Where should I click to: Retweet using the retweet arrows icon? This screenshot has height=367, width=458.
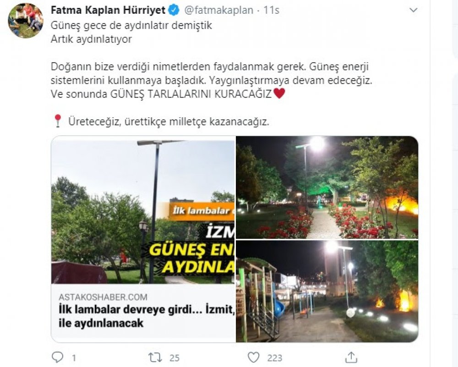(x=154, y=357)
